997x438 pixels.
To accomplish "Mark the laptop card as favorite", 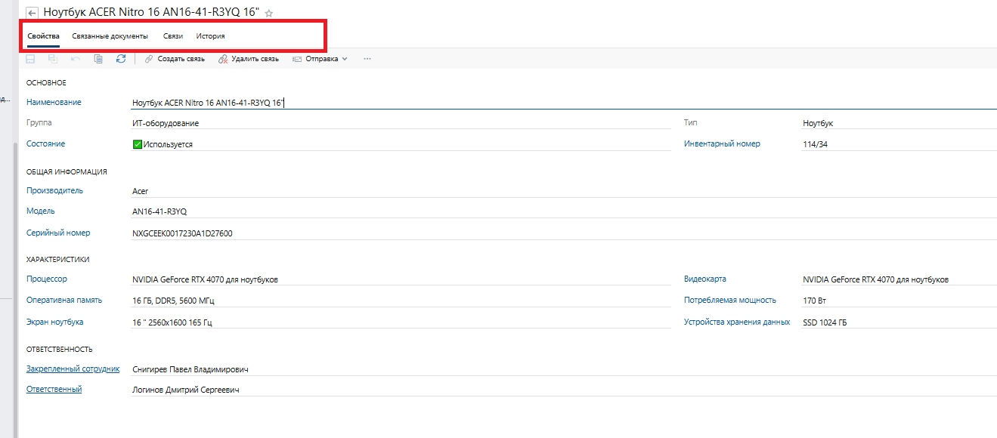I will [x=269, y=14].
